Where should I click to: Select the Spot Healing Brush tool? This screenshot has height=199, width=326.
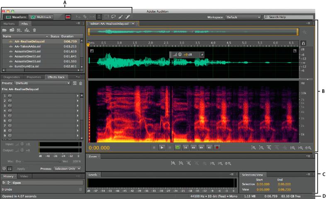coord(127,17)
